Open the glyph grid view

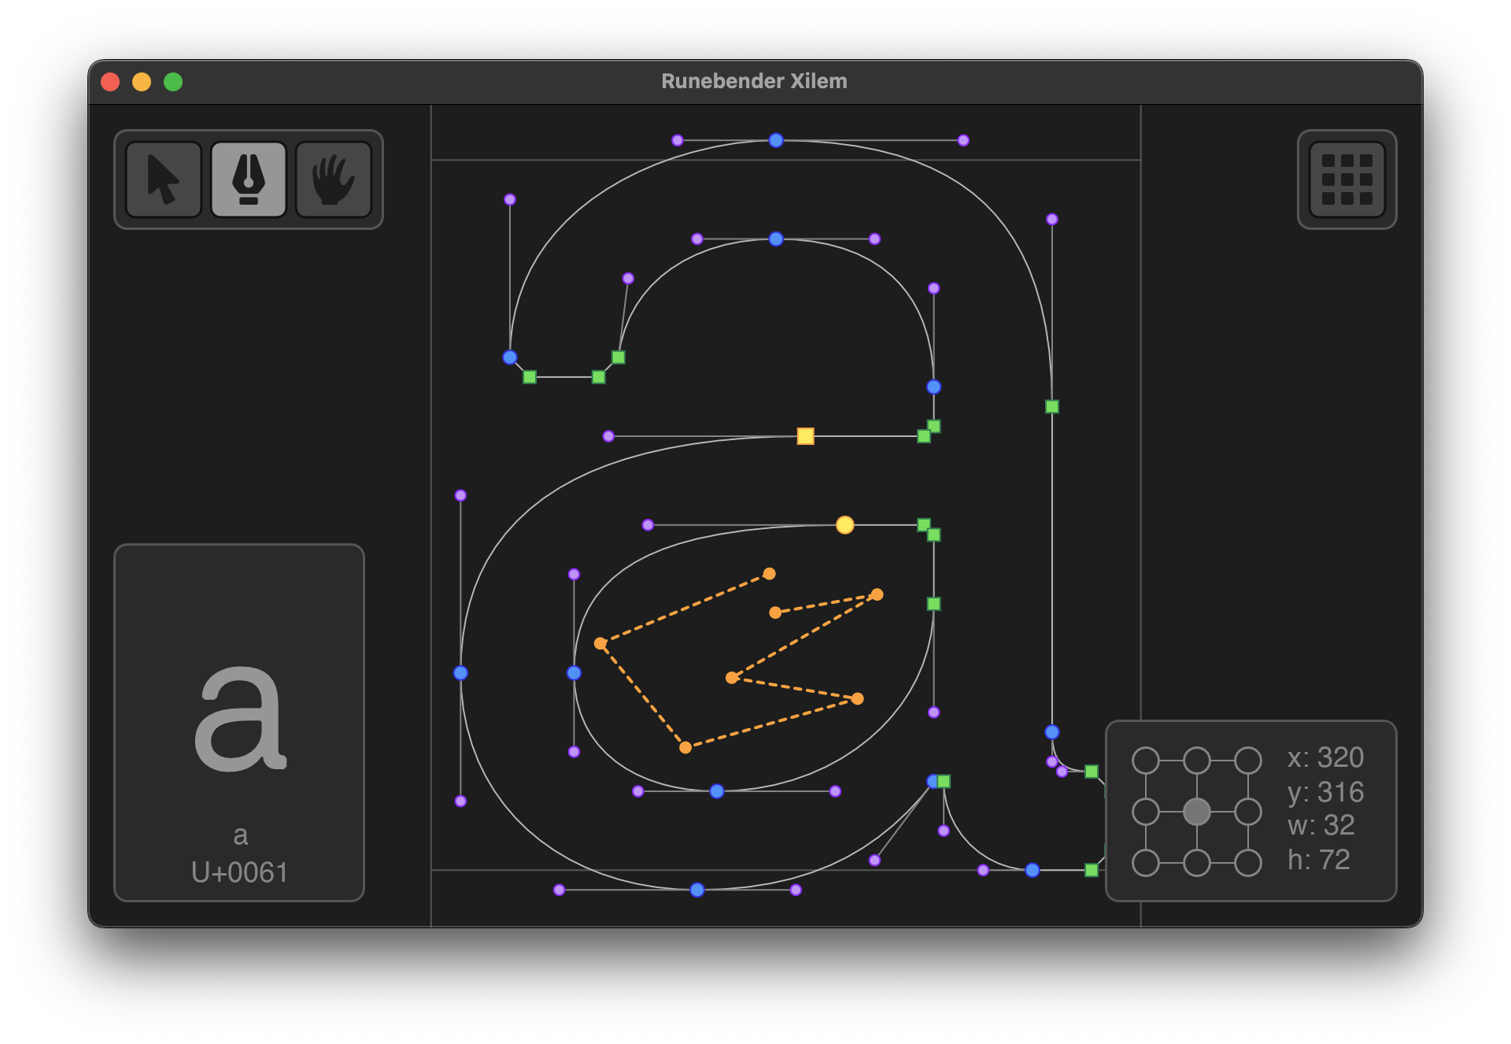coord(1347,180)
